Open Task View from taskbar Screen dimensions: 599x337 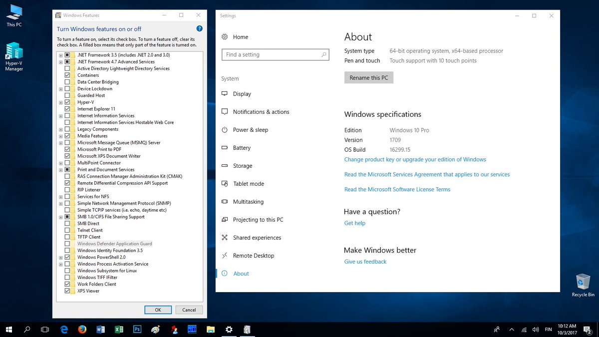(45, 330)
